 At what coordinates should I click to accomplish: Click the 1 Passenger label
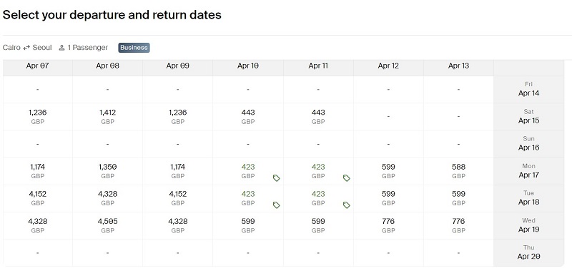click(x=87, y=48)
